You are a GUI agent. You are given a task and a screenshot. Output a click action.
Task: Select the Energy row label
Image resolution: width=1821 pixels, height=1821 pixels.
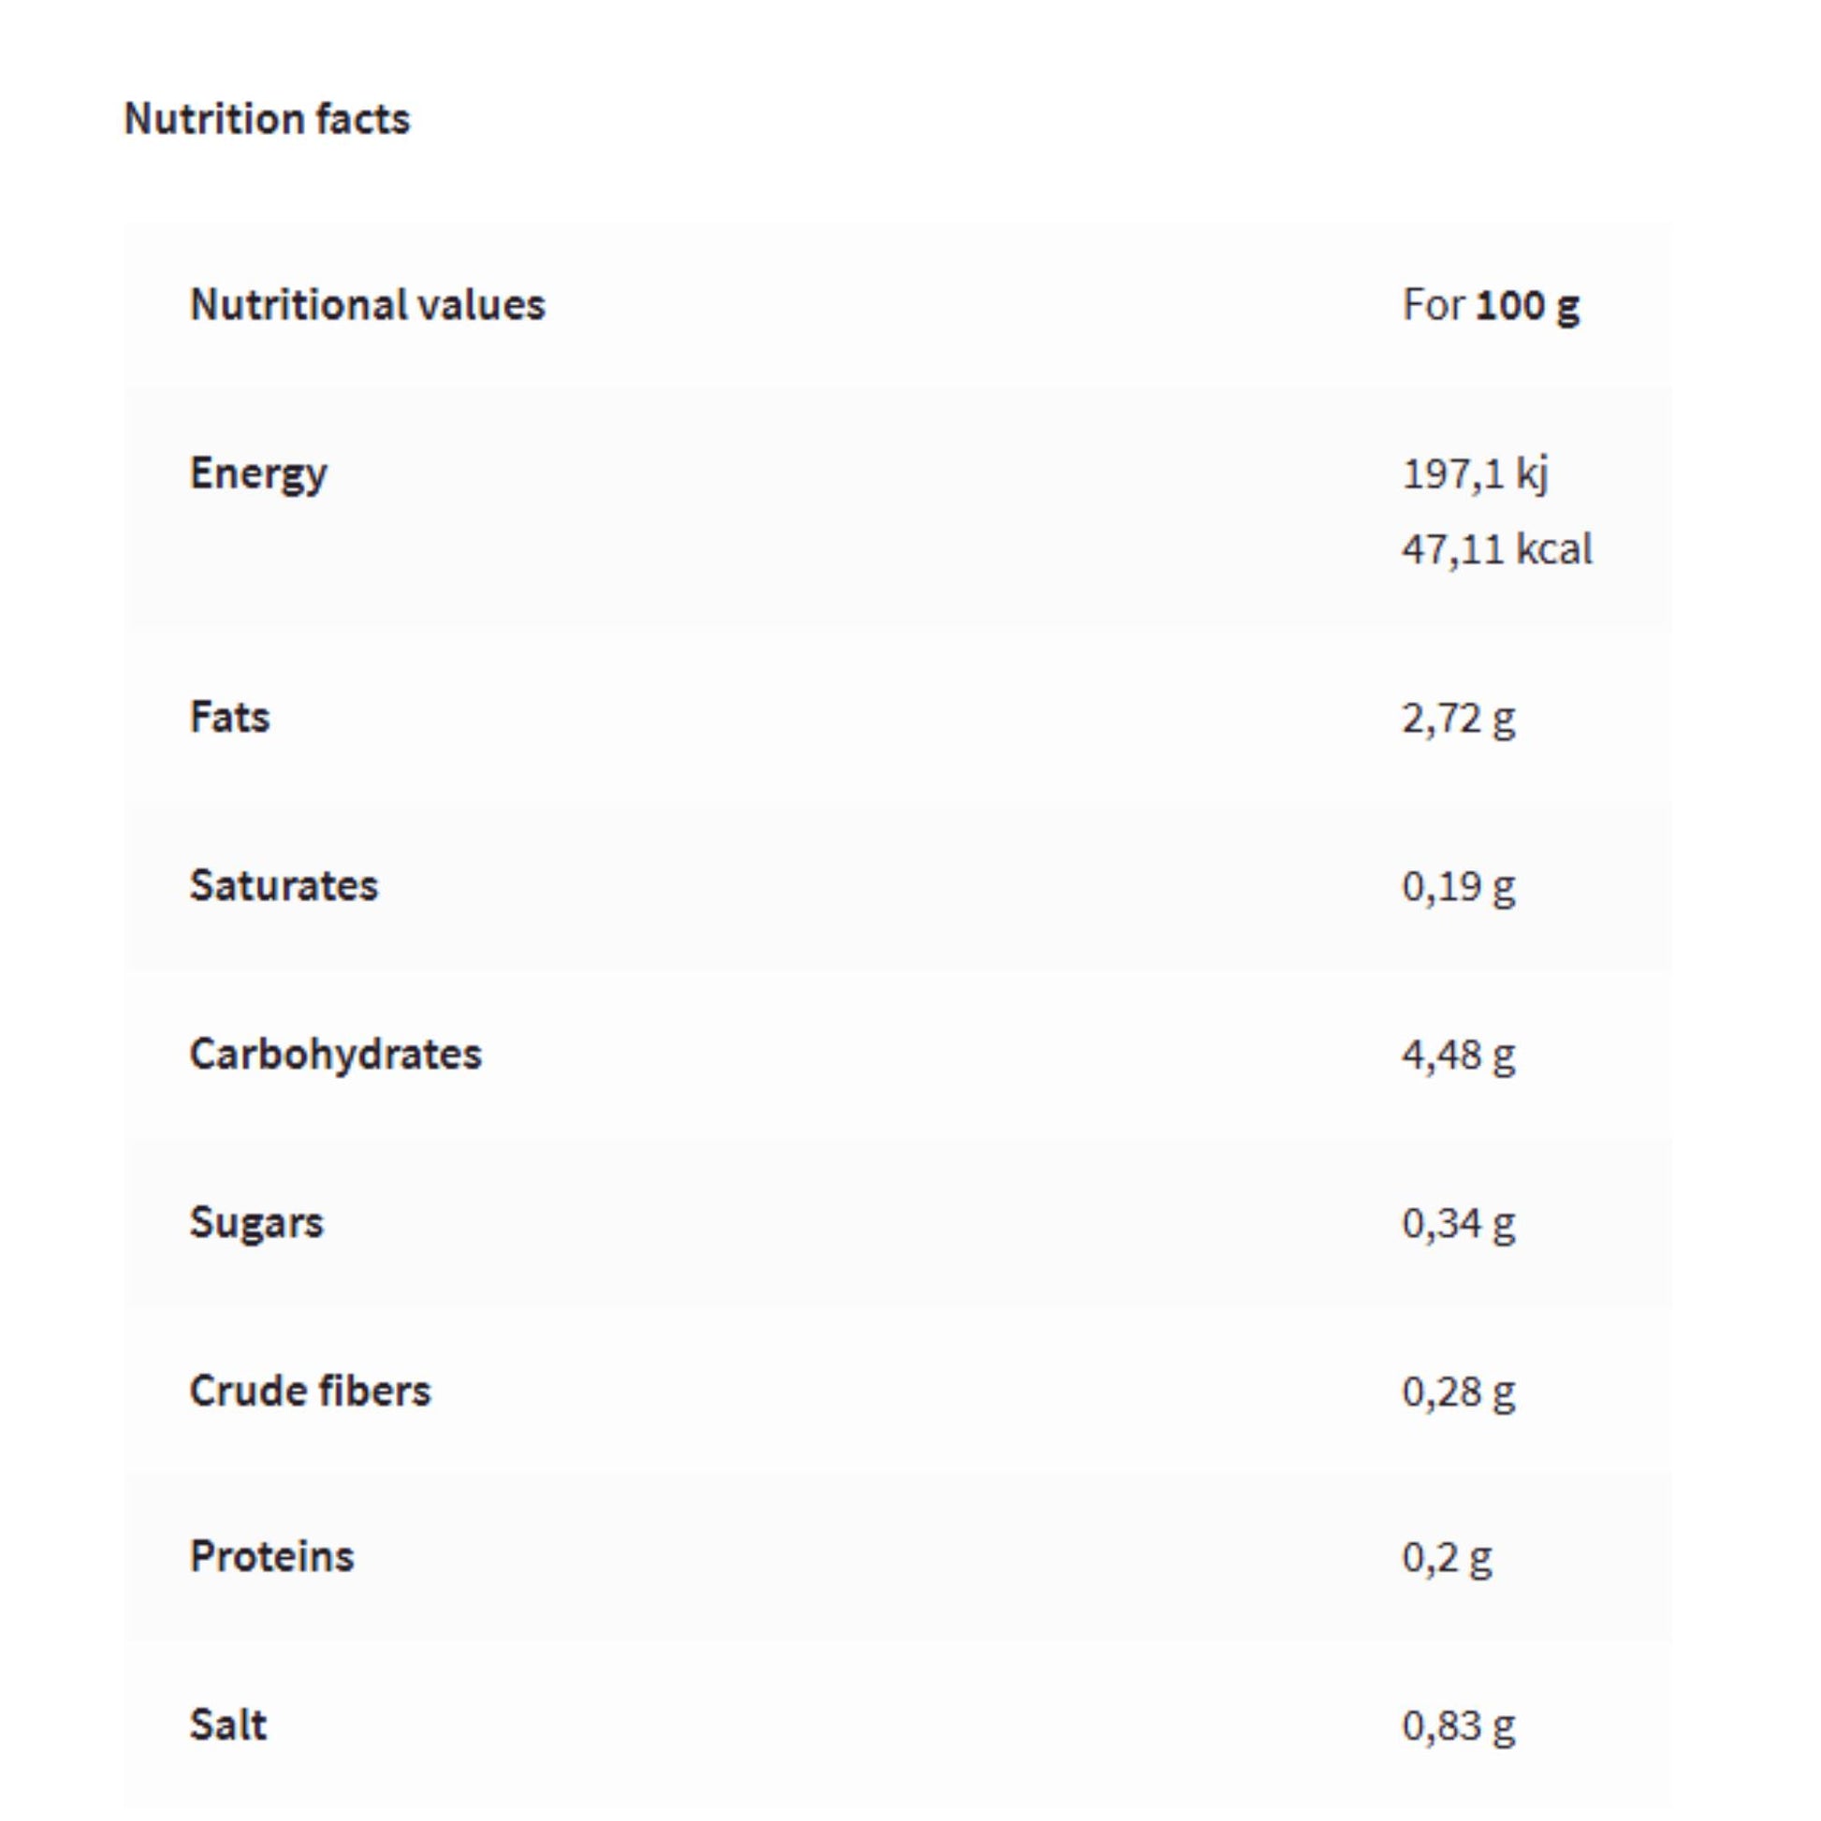click(x=258, y=473)
